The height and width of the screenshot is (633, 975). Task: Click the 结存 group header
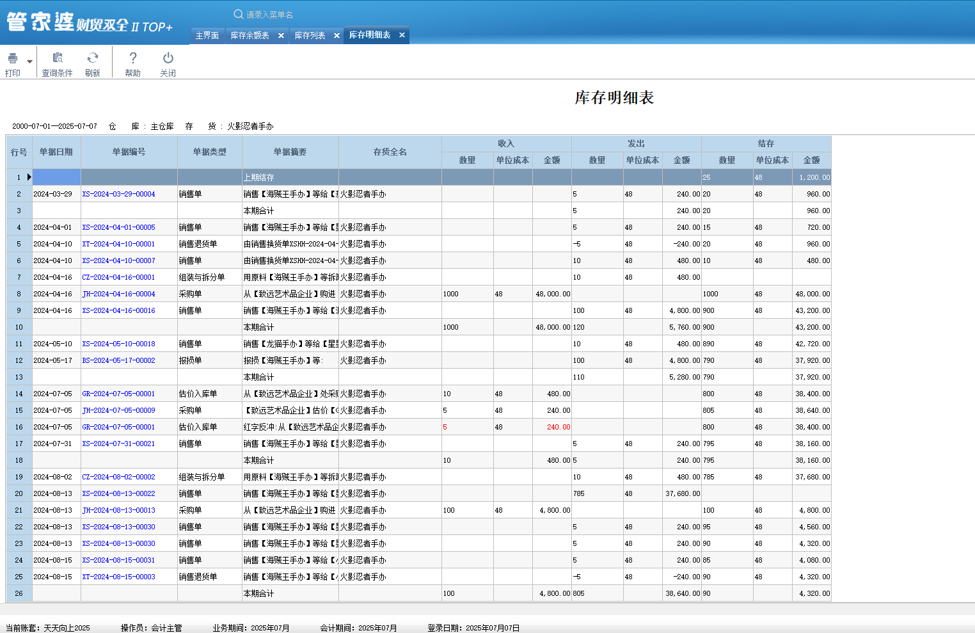click(x=766, y=144)
